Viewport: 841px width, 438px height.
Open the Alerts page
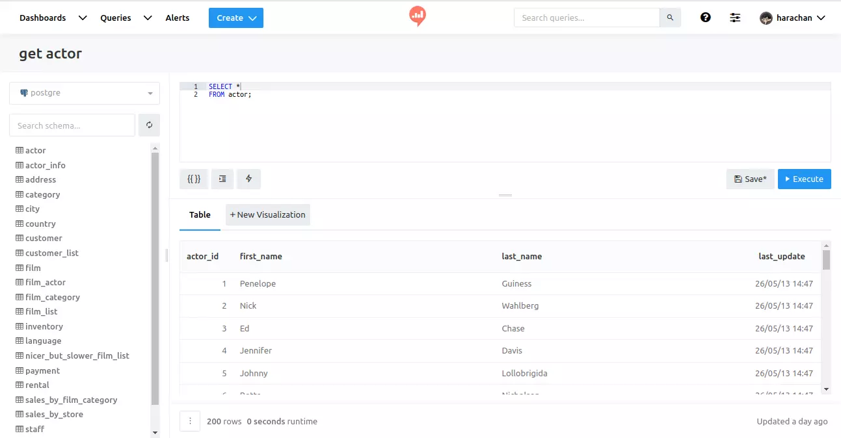177,18
